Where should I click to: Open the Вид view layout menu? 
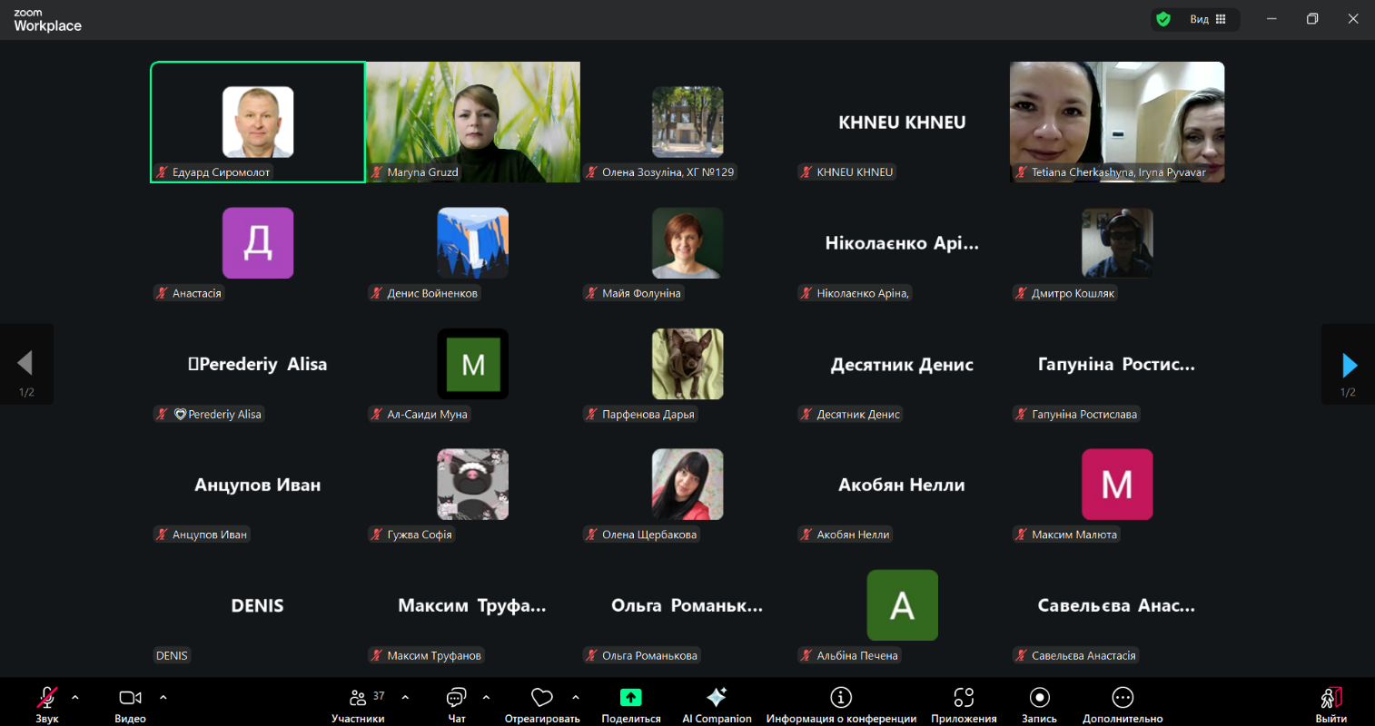1208,19
